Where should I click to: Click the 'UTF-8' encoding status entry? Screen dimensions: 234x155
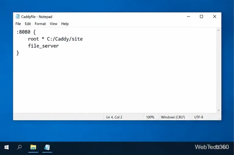pyautogui.click(x=199, y=117)
